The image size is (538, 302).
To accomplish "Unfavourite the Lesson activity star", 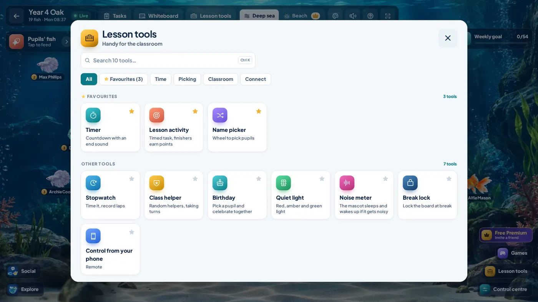I will coord(195,111).
